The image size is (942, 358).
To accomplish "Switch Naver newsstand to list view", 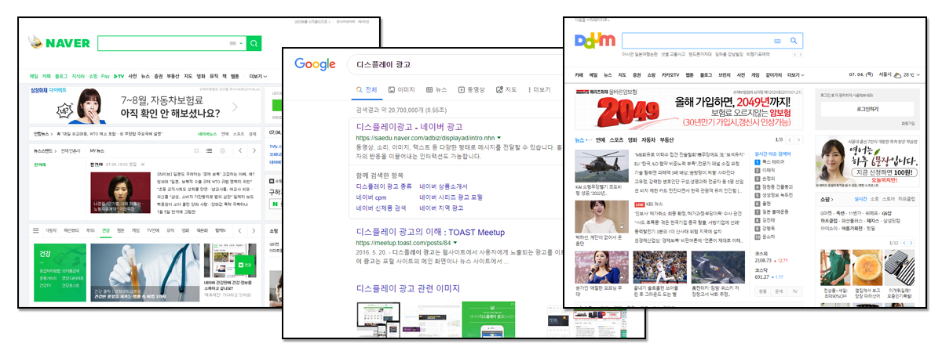I will (209, 150).
